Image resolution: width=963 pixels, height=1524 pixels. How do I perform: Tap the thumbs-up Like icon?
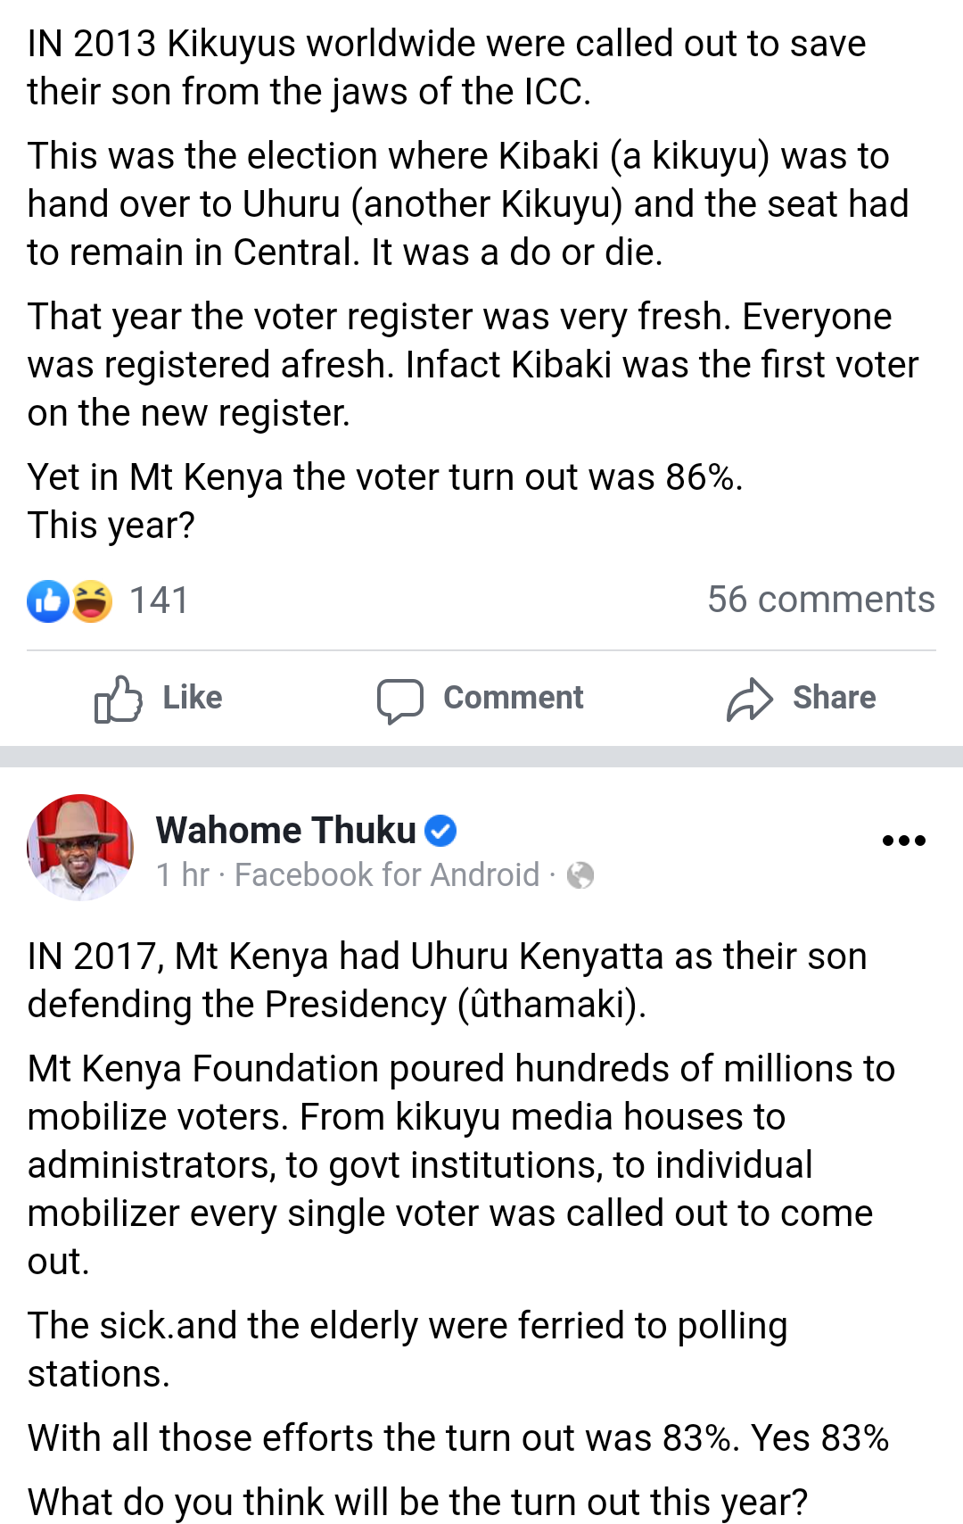(x=119, y=699)
